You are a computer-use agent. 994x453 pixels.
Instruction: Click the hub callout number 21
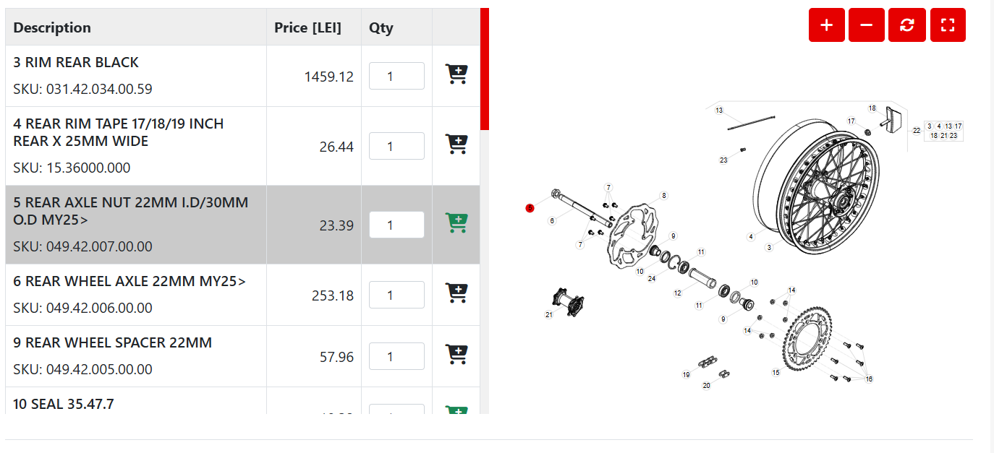coord(548,314)
